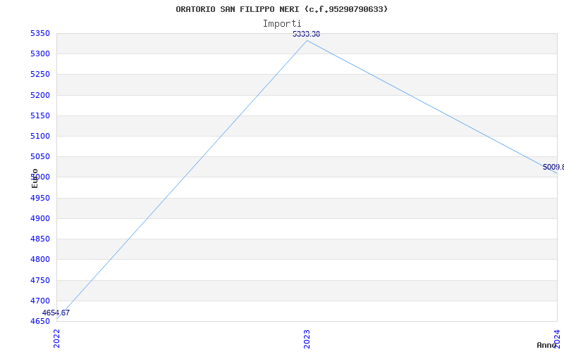
Task: Click the Anno axis title
Action: (x=546, y=345)
